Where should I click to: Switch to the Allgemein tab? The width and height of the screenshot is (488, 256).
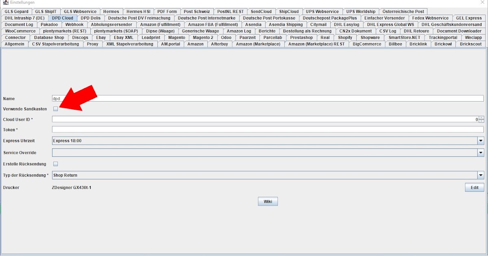pos(15,44)
